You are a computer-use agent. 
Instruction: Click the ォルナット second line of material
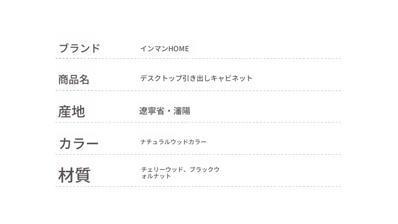(x=156, y=176)
